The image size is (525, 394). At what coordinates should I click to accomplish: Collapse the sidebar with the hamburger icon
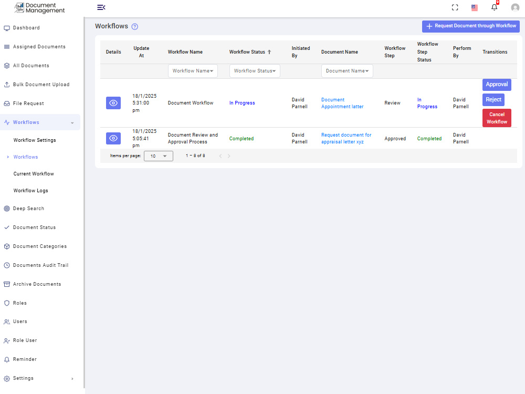coord(101,7)
